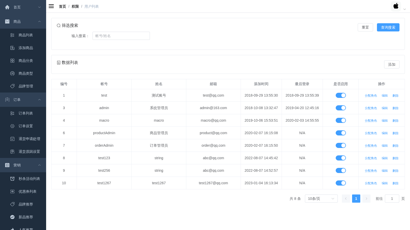410x230 pixels.
Task: Collapse the 商品 sidebar section chevron
Action: coord(39,21)
